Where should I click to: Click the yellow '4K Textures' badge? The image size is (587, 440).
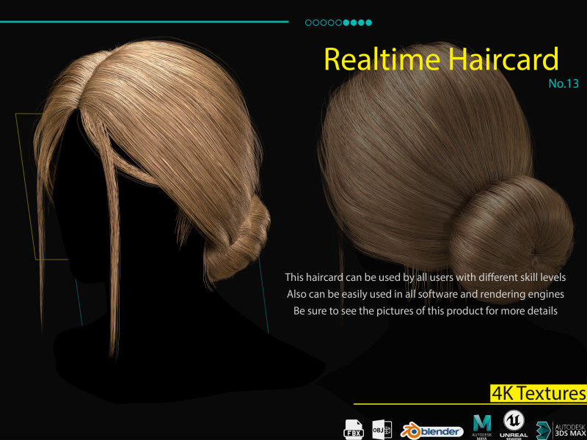(539, 394)
